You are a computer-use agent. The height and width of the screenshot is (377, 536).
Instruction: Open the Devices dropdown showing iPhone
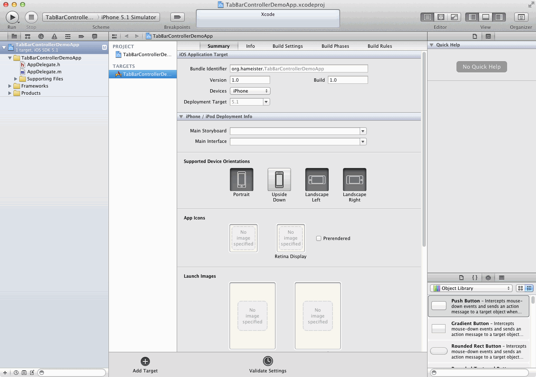250,91
